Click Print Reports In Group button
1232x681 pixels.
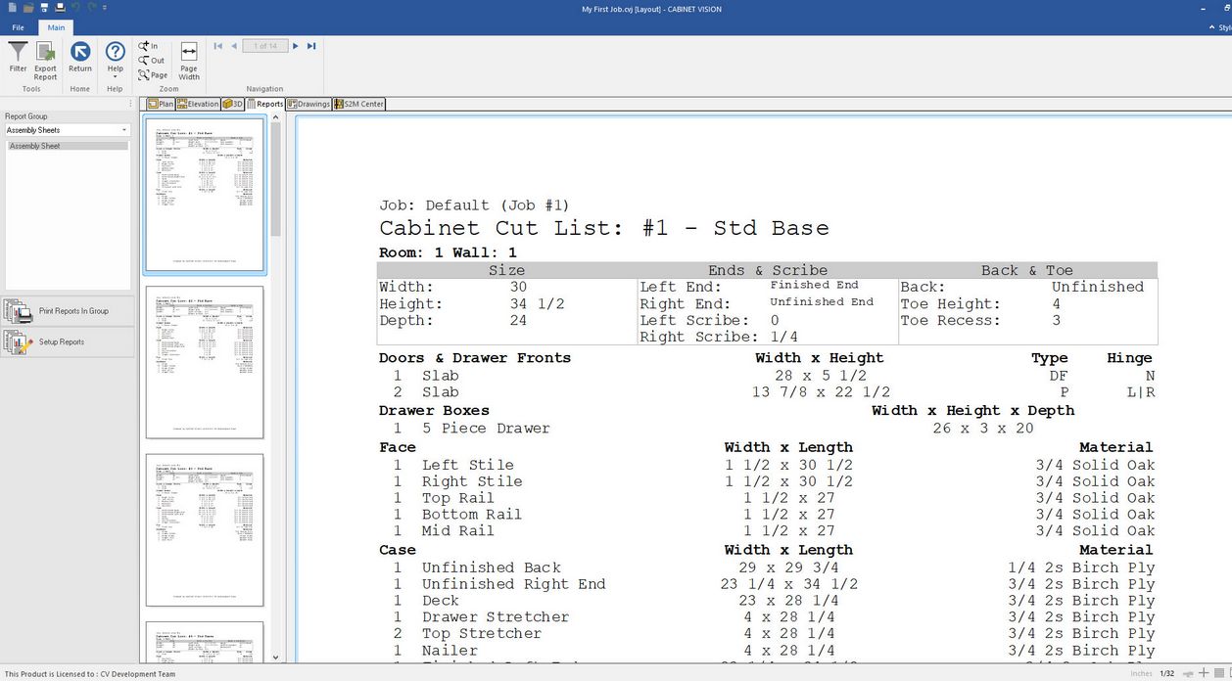68,311
